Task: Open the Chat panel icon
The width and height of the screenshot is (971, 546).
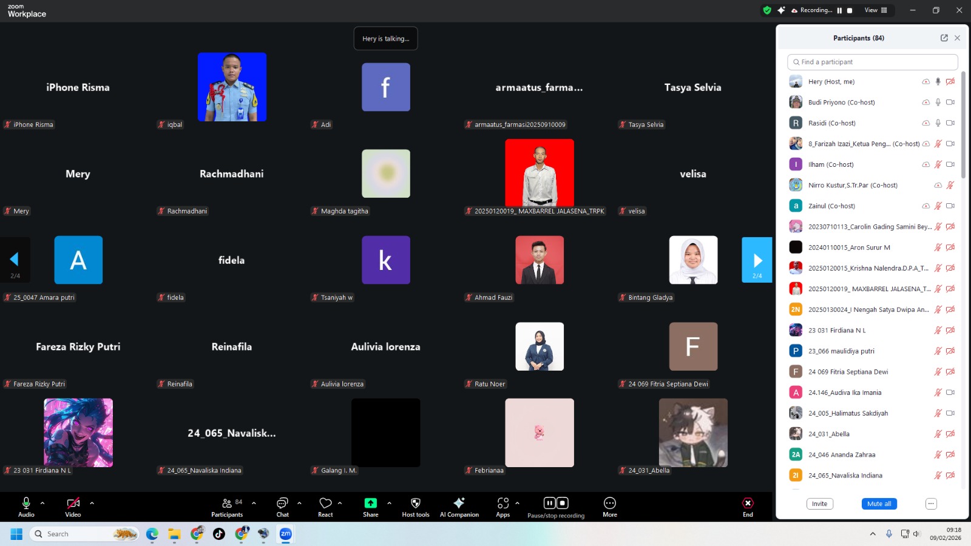Action: [x=282, y=504]
